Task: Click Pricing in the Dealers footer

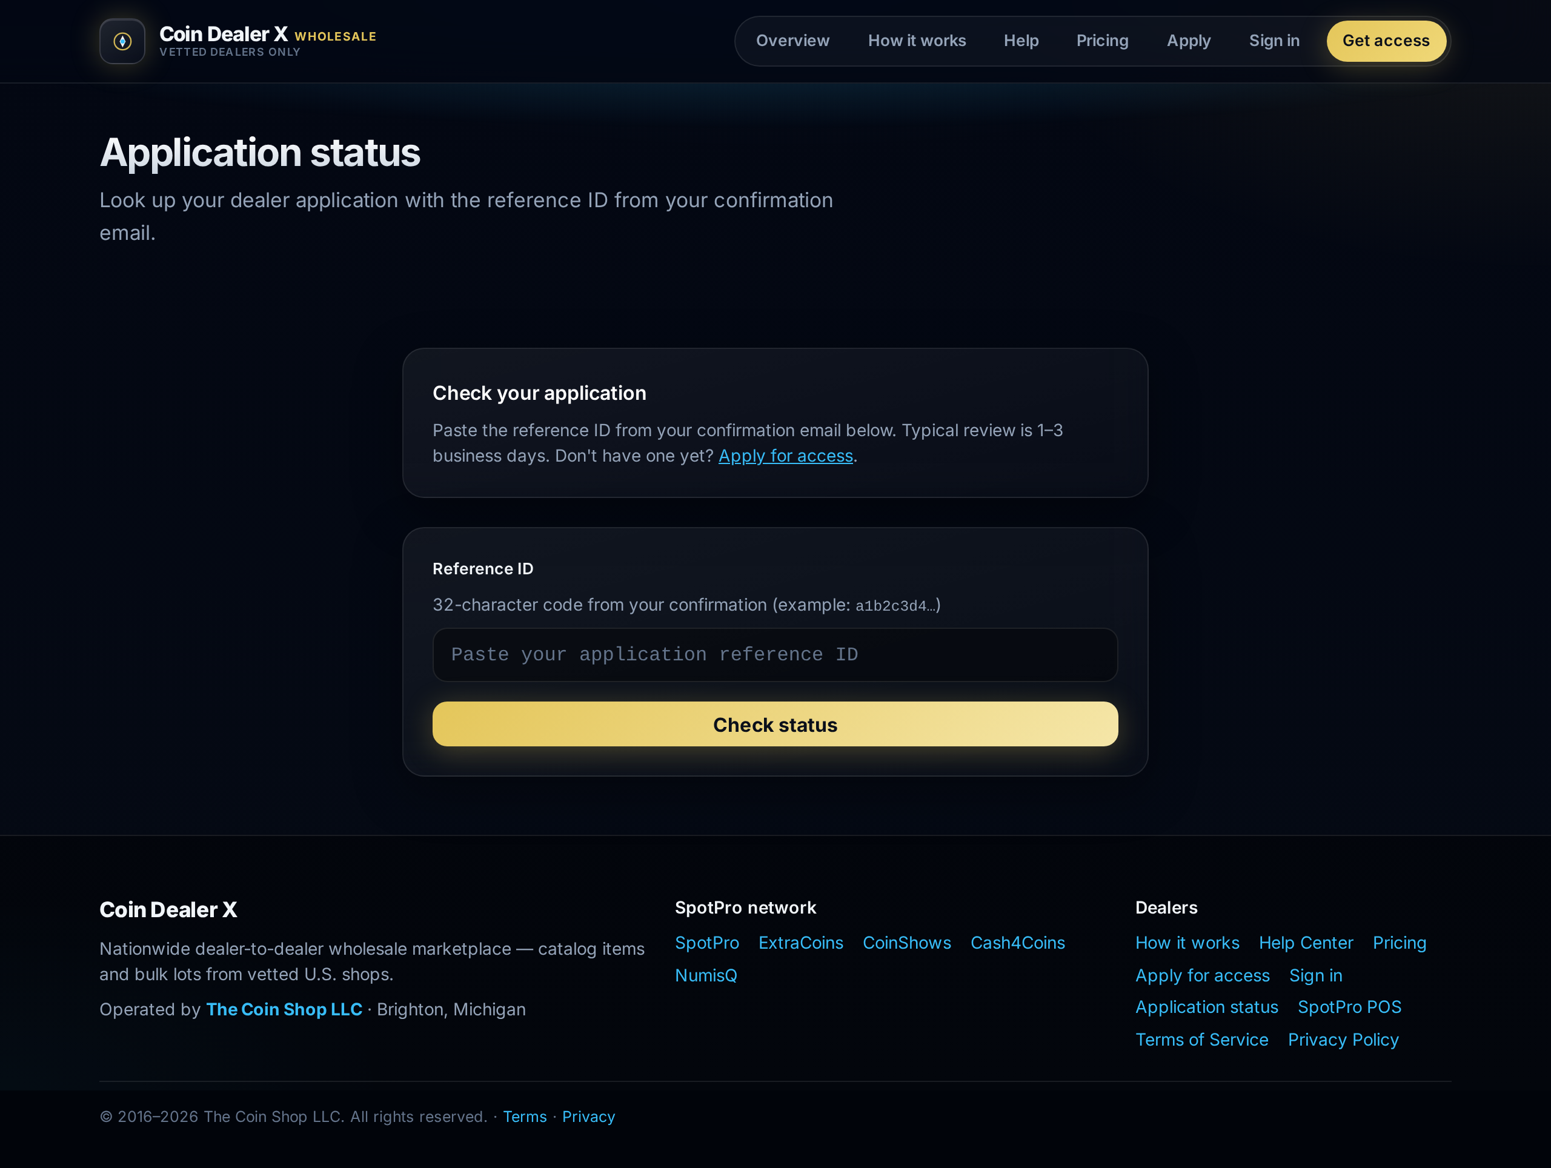Action: 1399,943
